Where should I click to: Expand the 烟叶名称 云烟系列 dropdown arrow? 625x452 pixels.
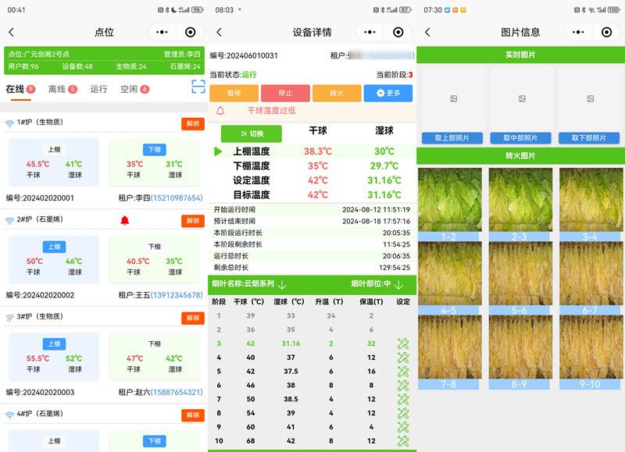283,285
